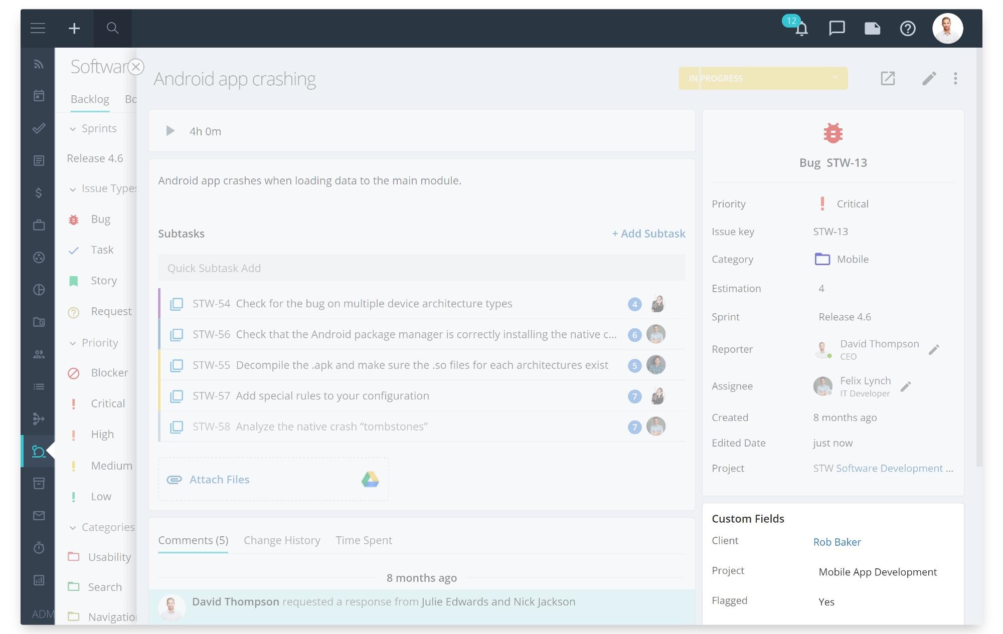Open the people icon in sidebar

click(x=39, y=354)
